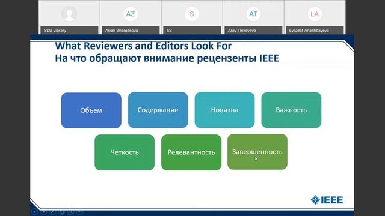Click the English slide title text
This screenshot has height=216, width=385.
pyautogui.click(x=143, y=46)
